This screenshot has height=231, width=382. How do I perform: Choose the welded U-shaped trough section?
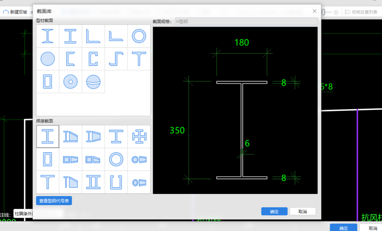point(116,182)
